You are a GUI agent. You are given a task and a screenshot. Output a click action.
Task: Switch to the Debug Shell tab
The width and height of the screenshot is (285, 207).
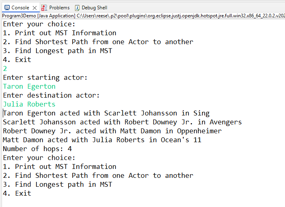[x=94, y=8]
